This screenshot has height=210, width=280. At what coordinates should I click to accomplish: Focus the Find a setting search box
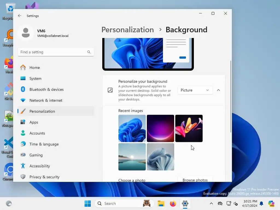coord(56,52)
